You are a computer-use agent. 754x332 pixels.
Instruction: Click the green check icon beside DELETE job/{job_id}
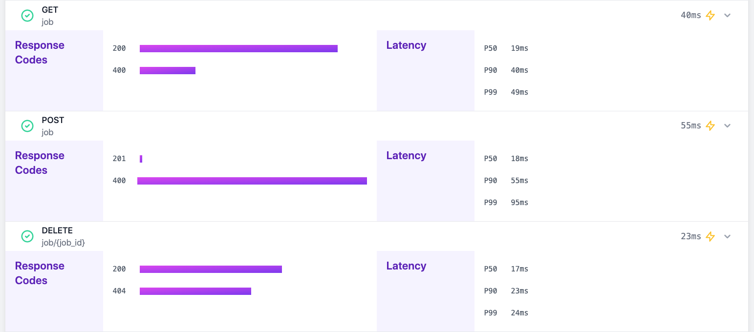click(x=27, y=236)
